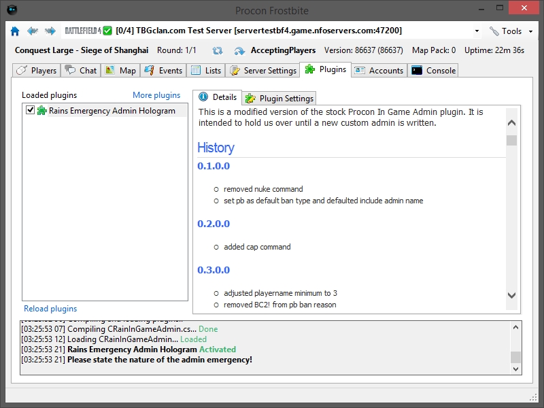
Task: Select the Plugins tab
Action: click(326, 69)
